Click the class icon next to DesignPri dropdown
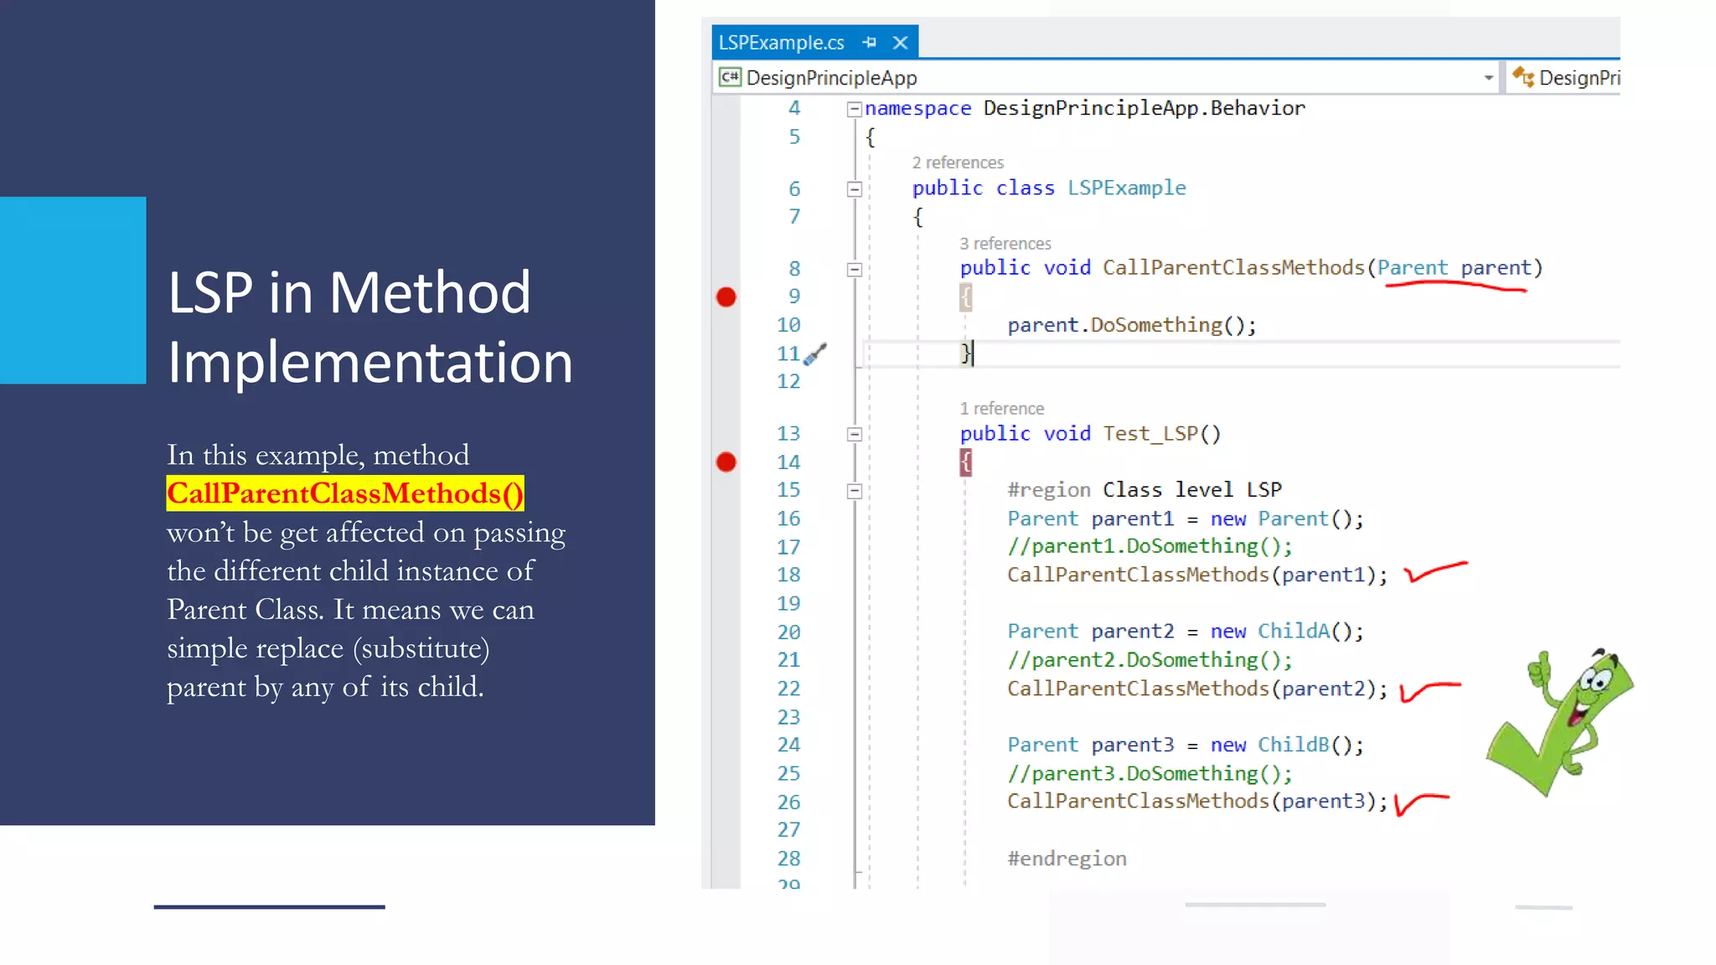 pos(1522,77)
